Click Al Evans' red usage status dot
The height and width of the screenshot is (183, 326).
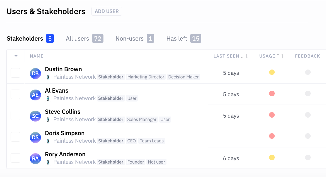(x=272, y=93)
